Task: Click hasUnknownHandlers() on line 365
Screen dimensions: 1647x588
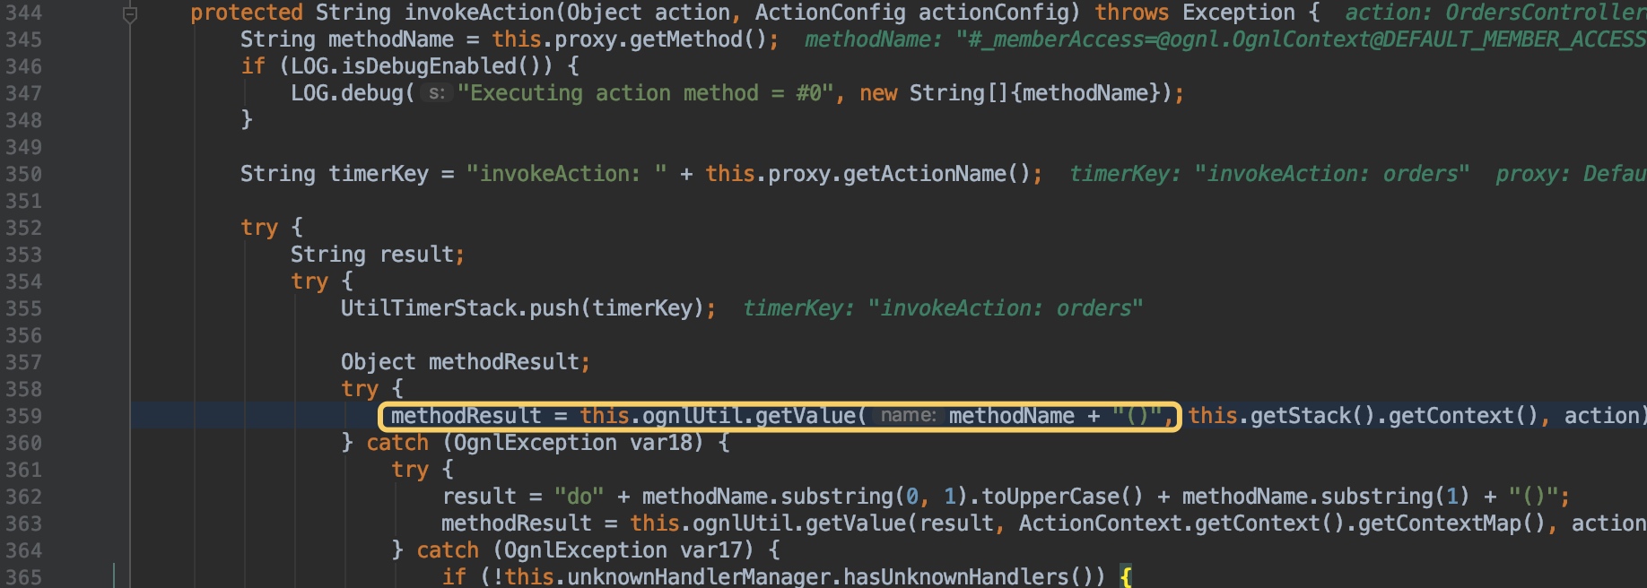Action: click(x=968, y=577)
